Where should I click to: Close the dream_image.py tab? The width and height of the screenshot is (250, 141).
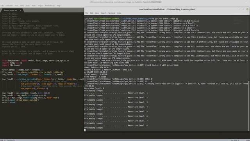(x=20, y=10)
